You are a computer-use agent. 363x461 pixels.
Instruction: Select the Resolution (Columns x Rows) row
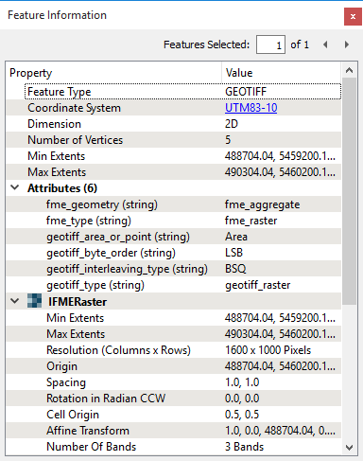[x=174, y=350]
